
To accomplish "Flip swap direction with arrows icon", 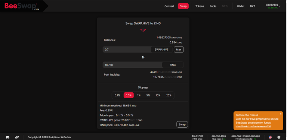I will [x=143, y=57].
